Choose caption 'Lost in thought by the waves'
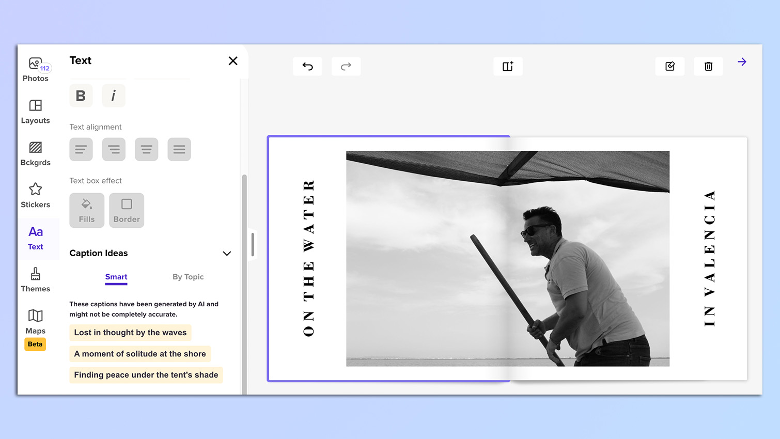Screen dimensions: 780x439 [x=130, y=333]
